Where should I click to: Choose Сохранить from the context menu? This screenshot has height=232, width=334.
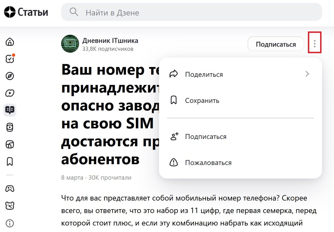click(202, 101)
